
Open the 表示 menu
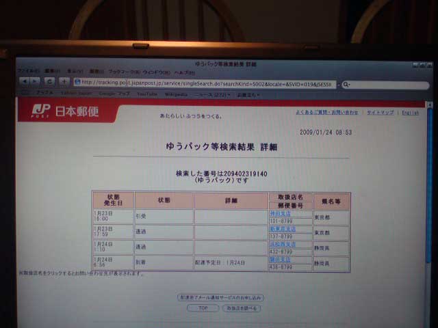coord(75,71)
